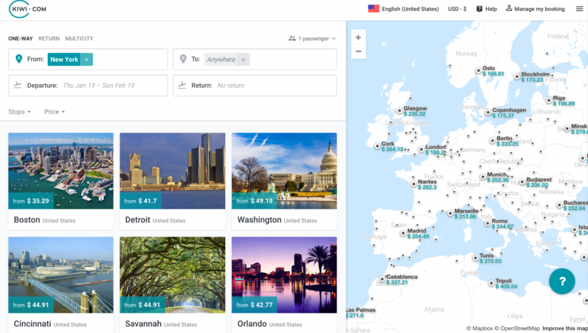Remove Anywhere from the To field
The height and width of the screenshot is (333, 588).
(244, 59)
